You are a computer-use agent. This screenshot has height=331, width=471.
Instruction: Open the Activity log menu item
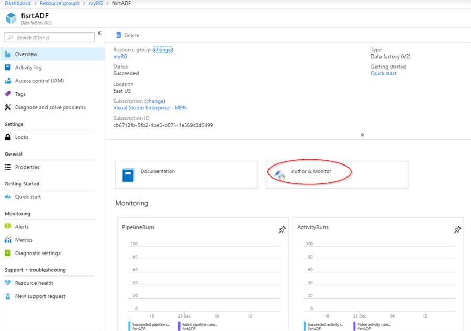[52, 68]
